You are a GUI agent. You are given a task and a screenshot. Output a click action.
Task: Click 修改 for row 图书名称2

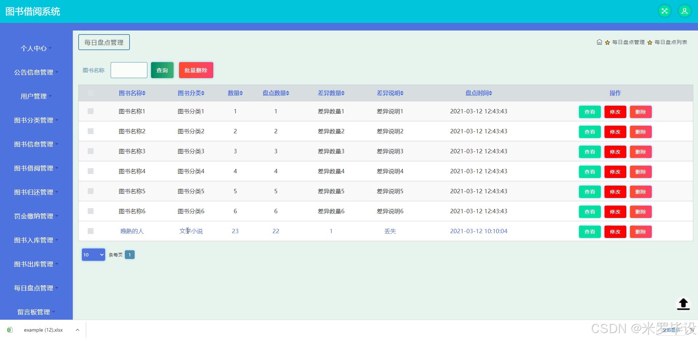point(615,132)
